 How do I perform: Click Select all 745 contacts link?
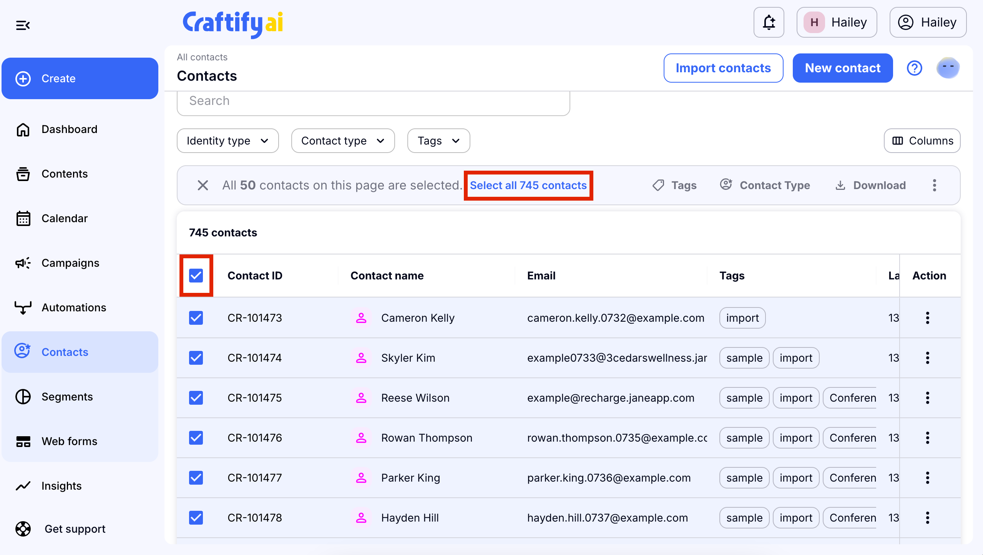pos(528,185)
